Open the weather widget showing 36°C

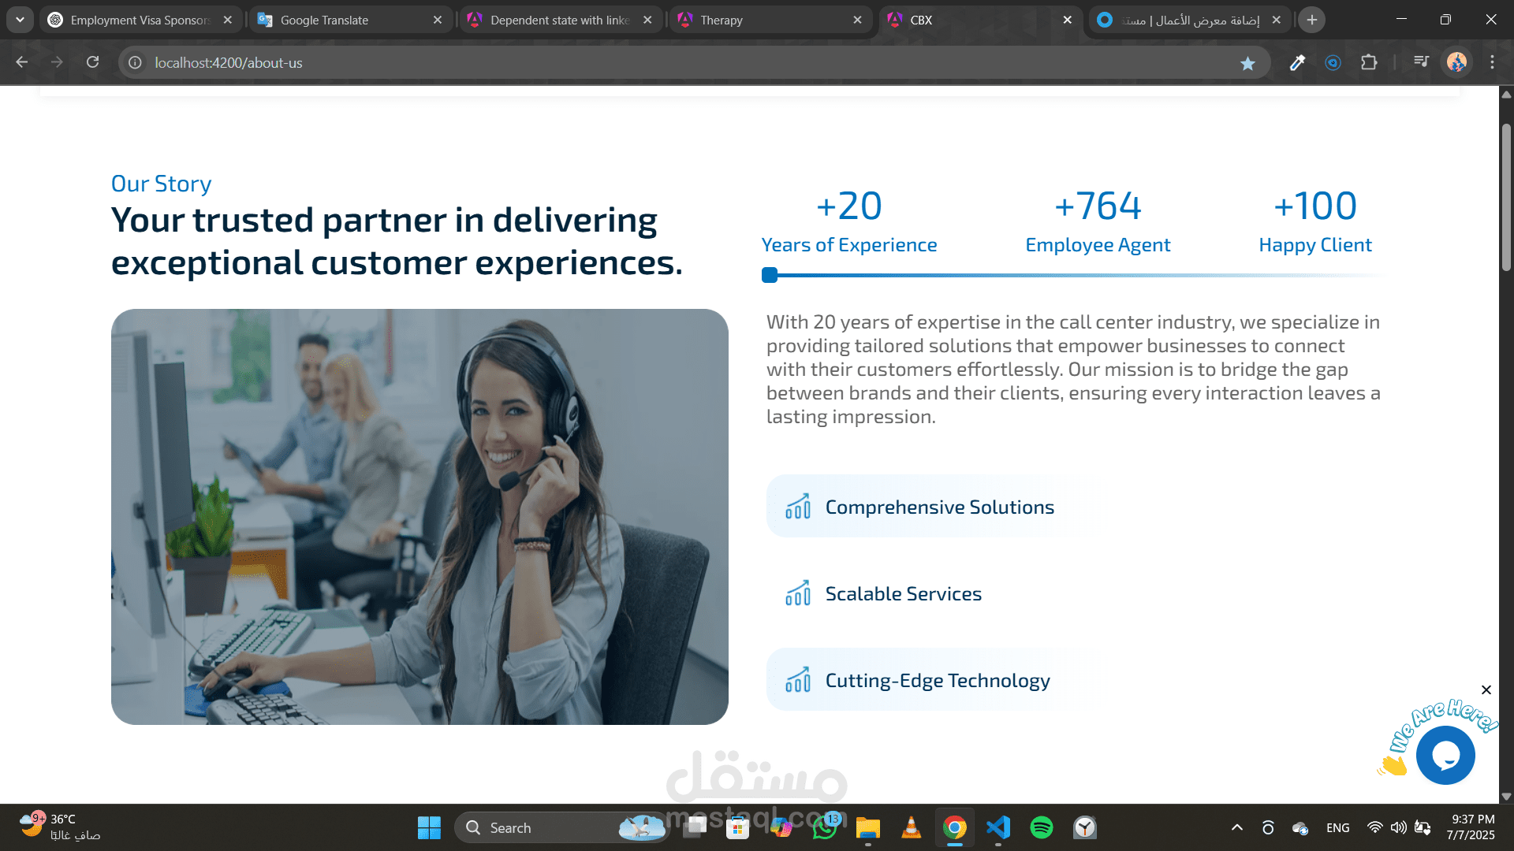click(x=60, y=827)
